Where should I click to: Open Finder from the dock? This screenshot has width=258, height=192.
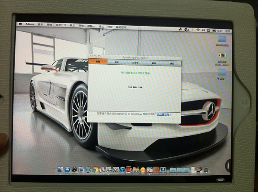(x=60, y=169)
